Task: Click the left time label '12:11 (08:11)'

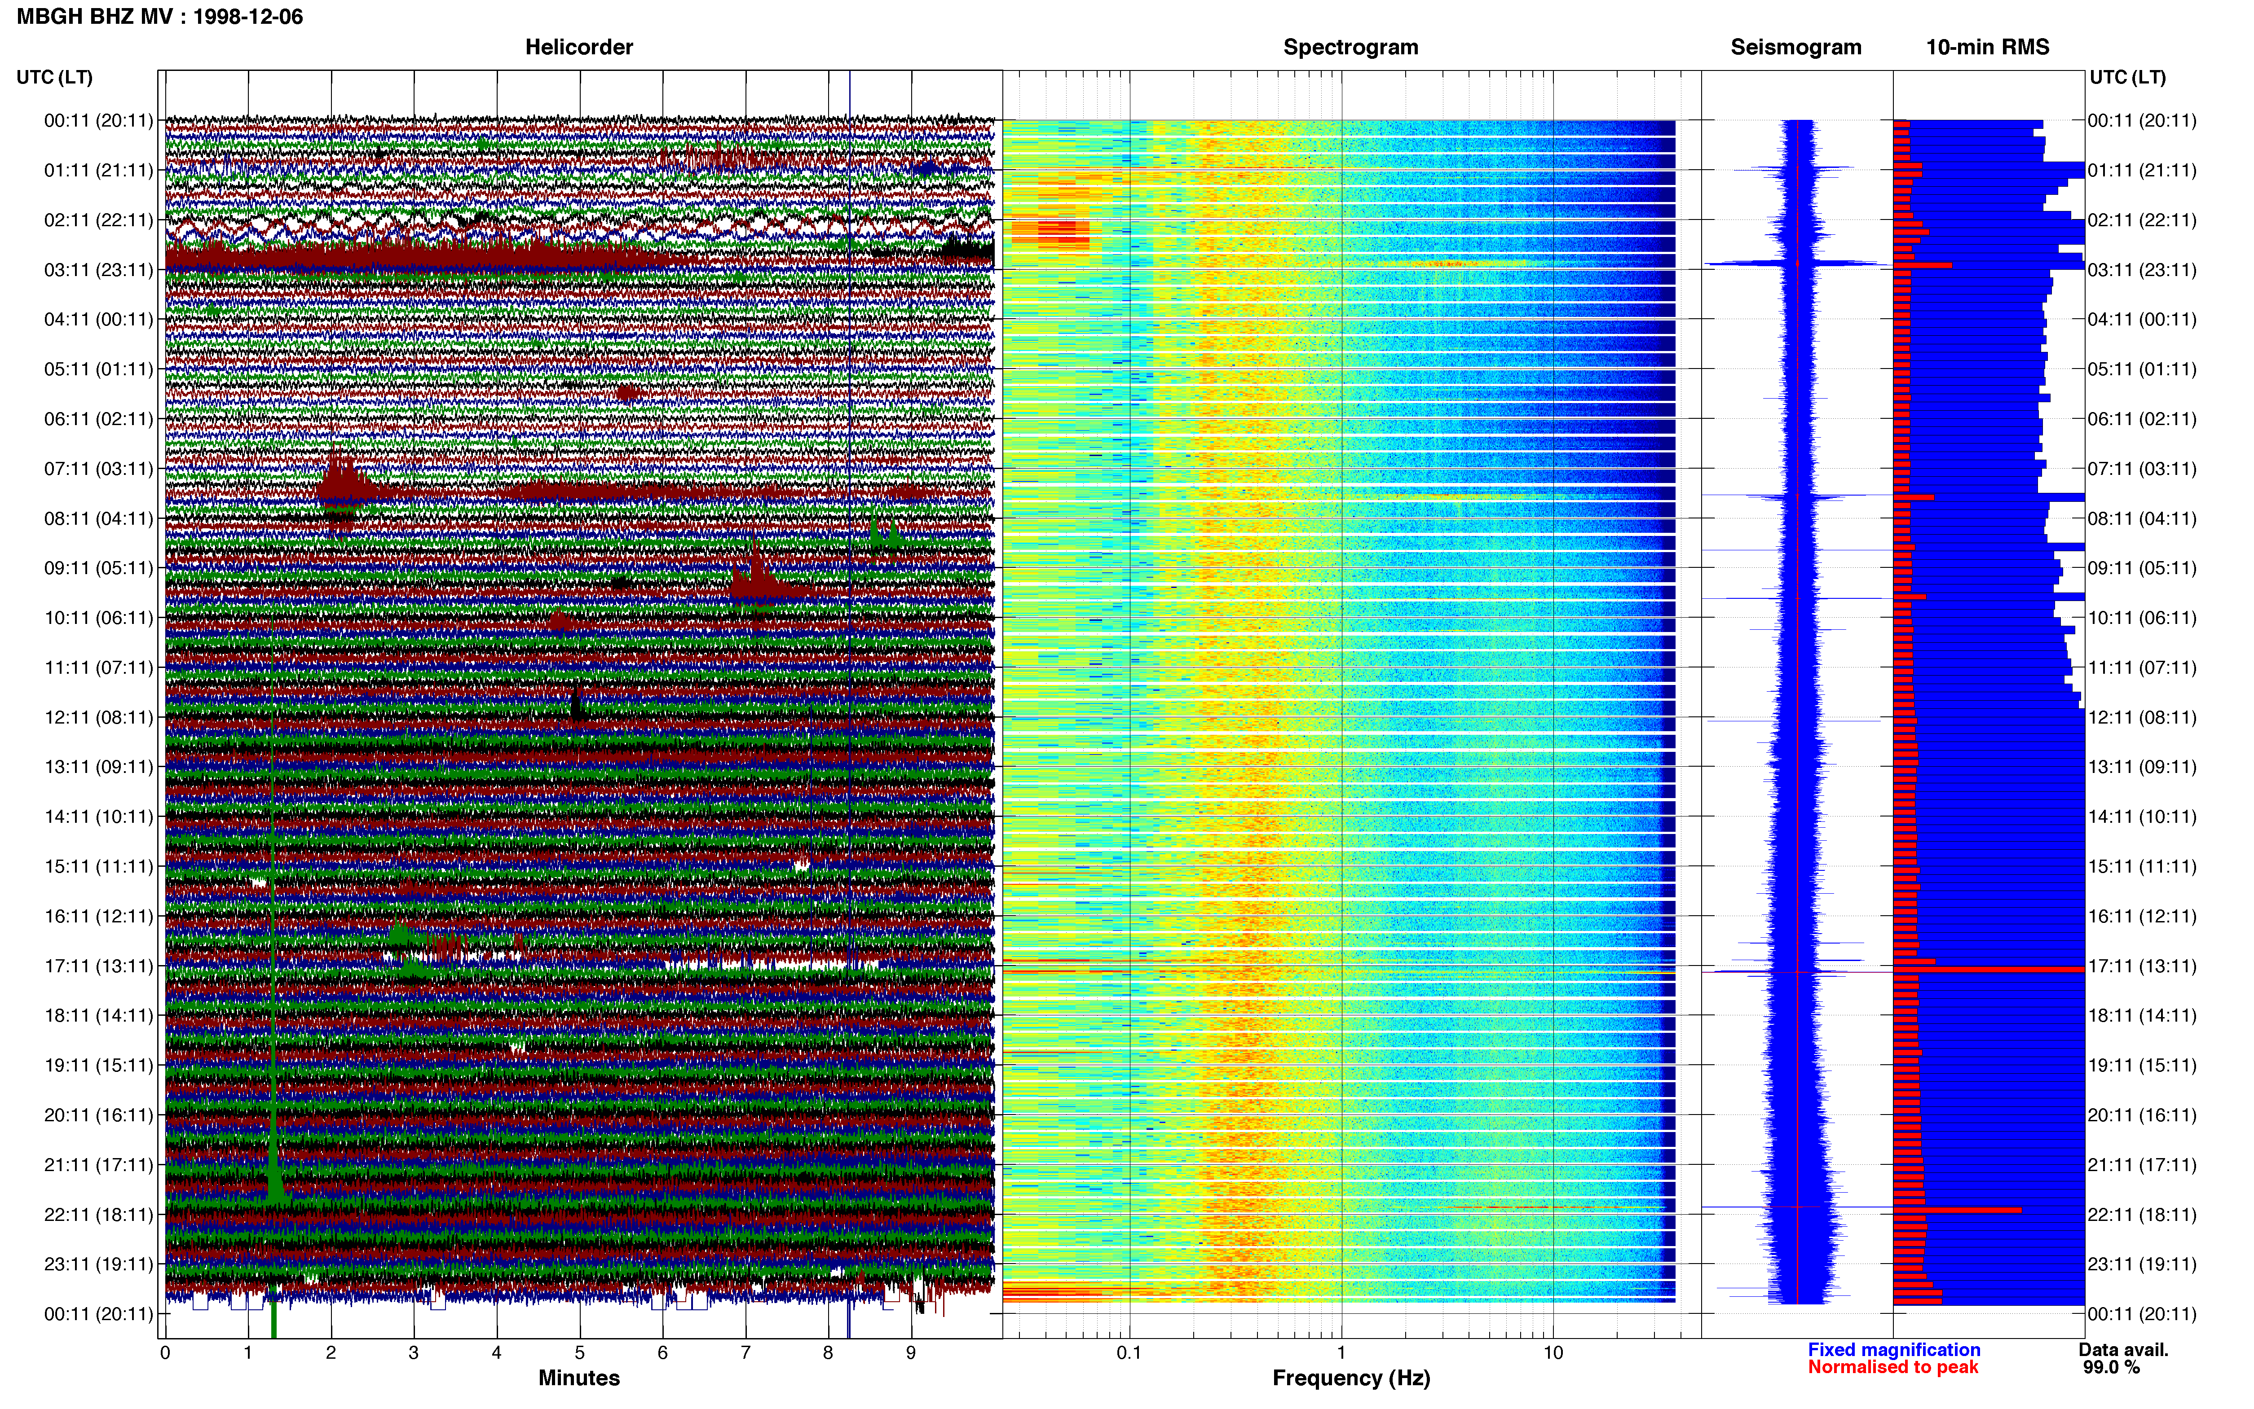Action: (x=98, y=718)
